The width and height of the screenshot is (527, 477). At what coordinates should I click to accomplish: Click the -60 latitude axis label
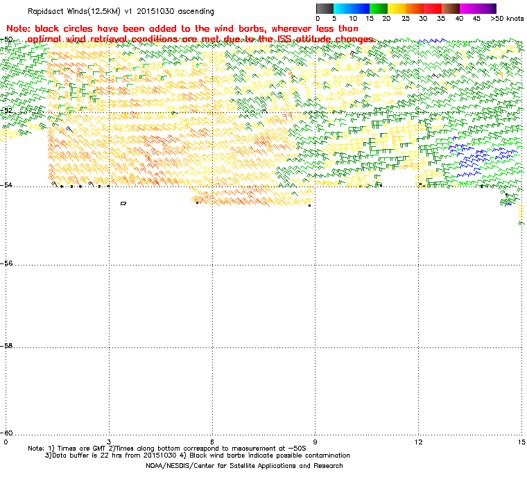6,433
